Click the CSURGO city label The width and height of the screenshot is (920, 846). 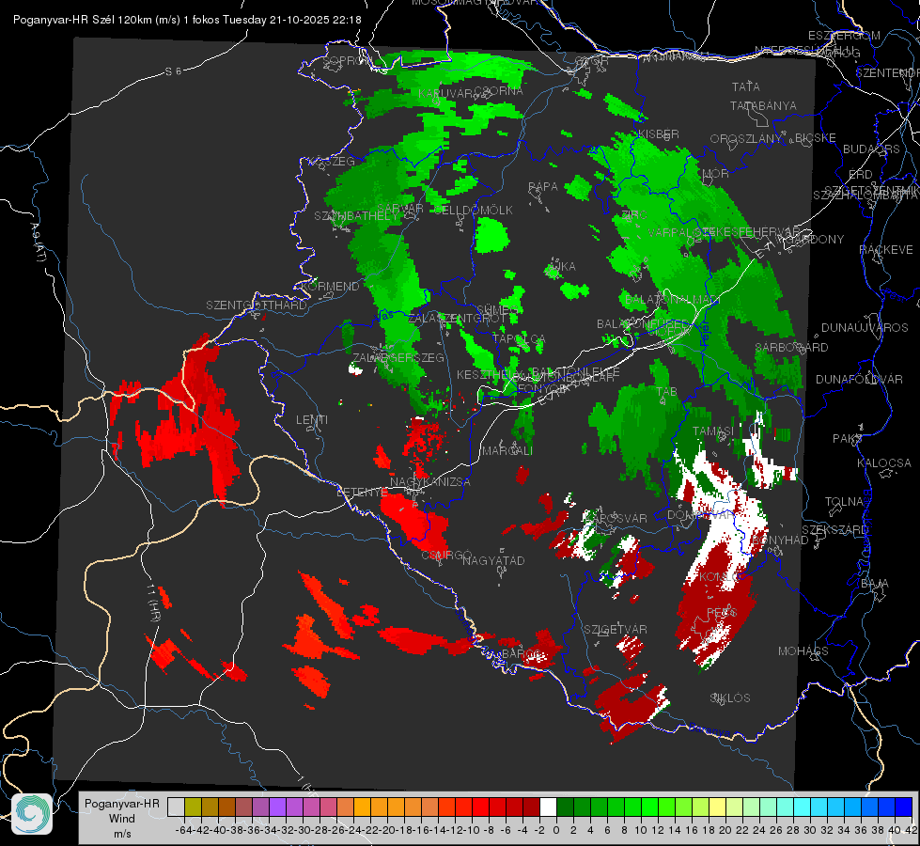[446, 555]
